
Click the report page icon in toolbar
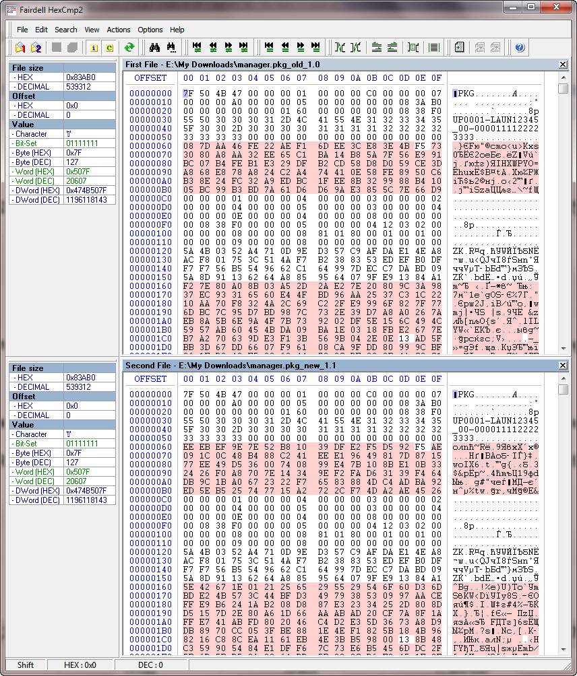460,47
